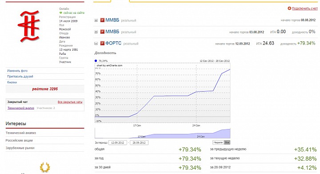Click the red P icon beside ФОРТС
The image size is (320, 174).
(x=102, y=43)
